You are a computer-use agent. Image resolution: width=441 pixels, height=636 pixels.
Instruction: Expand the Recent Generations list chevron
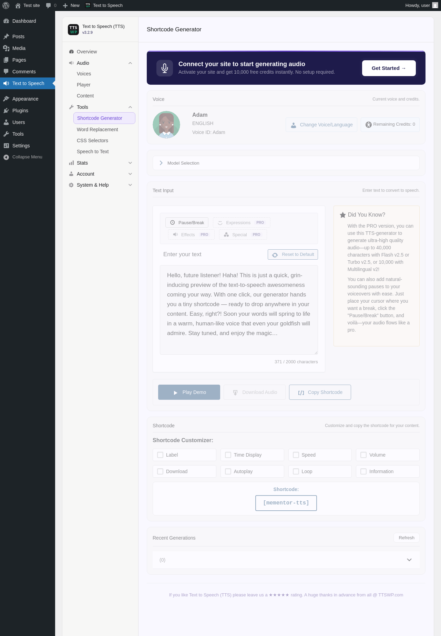409,560
